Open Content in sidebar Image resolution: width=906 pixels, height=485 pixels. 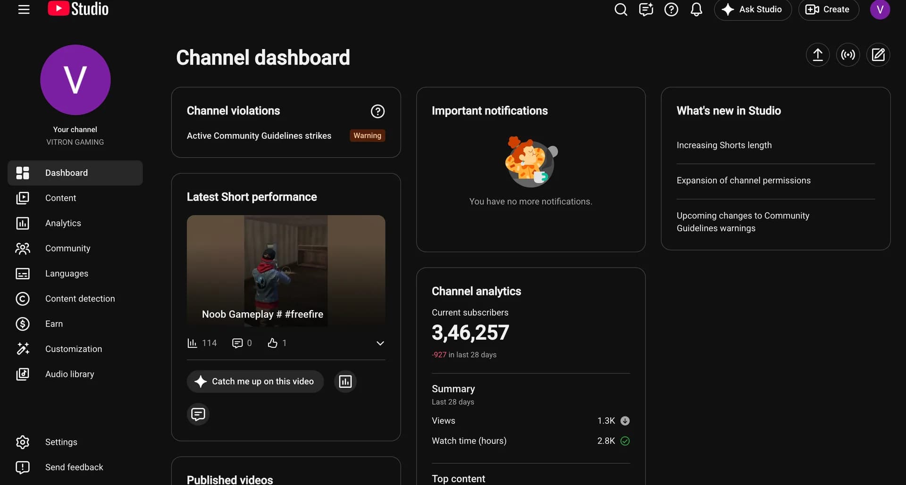(x=75, y=198)
